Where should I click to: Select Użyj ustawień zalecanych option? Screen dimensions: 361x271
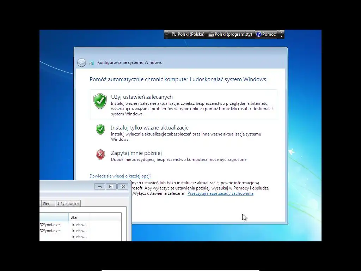pyautogui.click(x=184, y=104)
